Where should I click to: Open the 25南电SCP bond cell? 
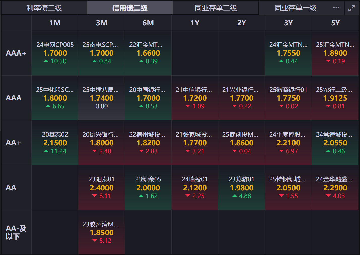pos(102,53)
